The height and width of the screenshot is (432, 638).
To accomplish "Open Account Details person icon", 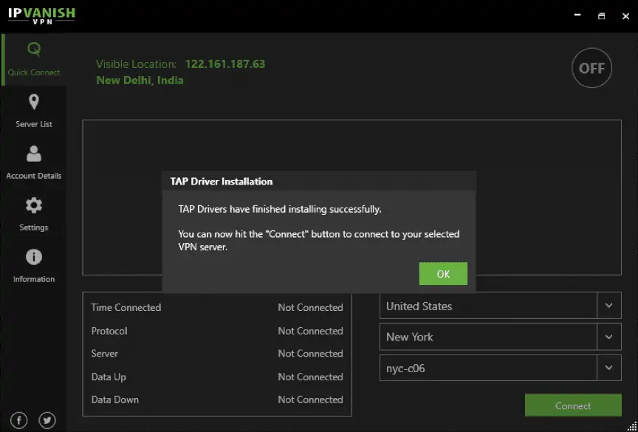I will pyautogui.click(x=34, y=154).
